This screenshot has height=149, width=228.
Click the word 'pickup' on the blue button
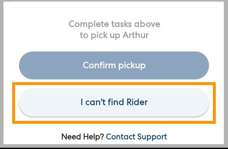132,65
